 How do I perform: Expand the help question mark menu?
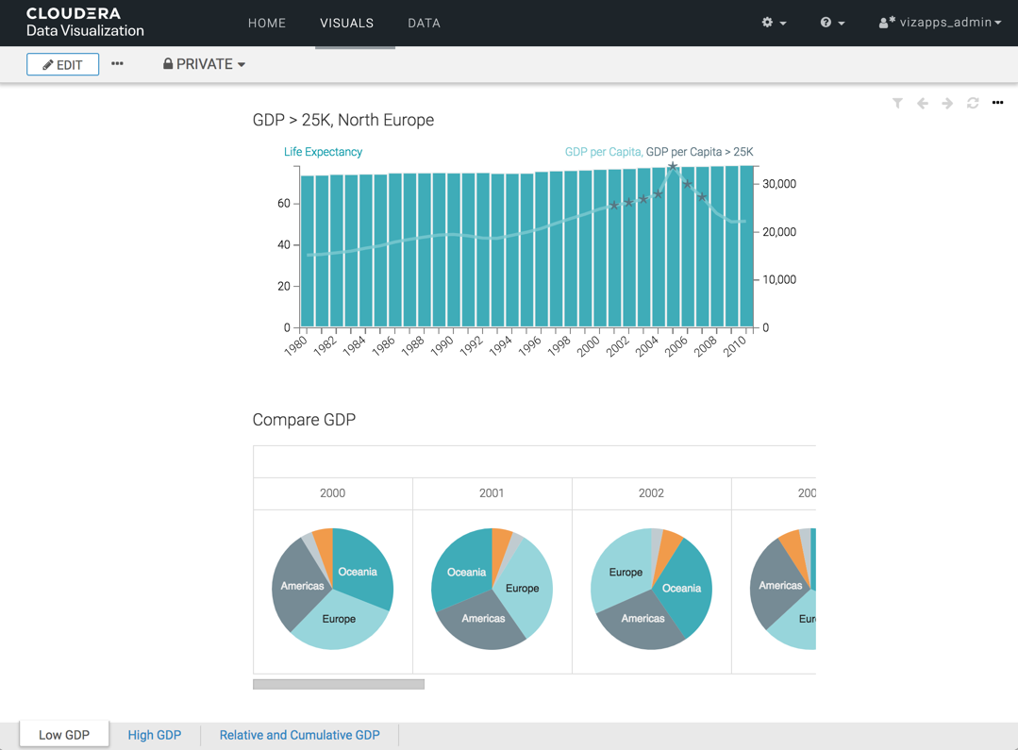(832, 23)
